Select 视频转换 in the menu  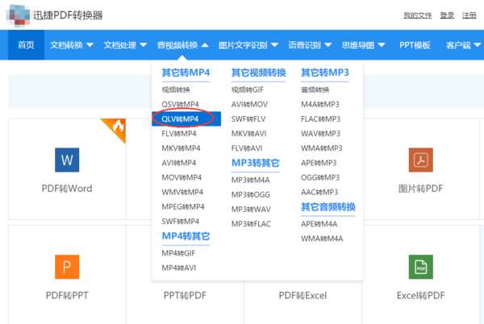(176, 89)
